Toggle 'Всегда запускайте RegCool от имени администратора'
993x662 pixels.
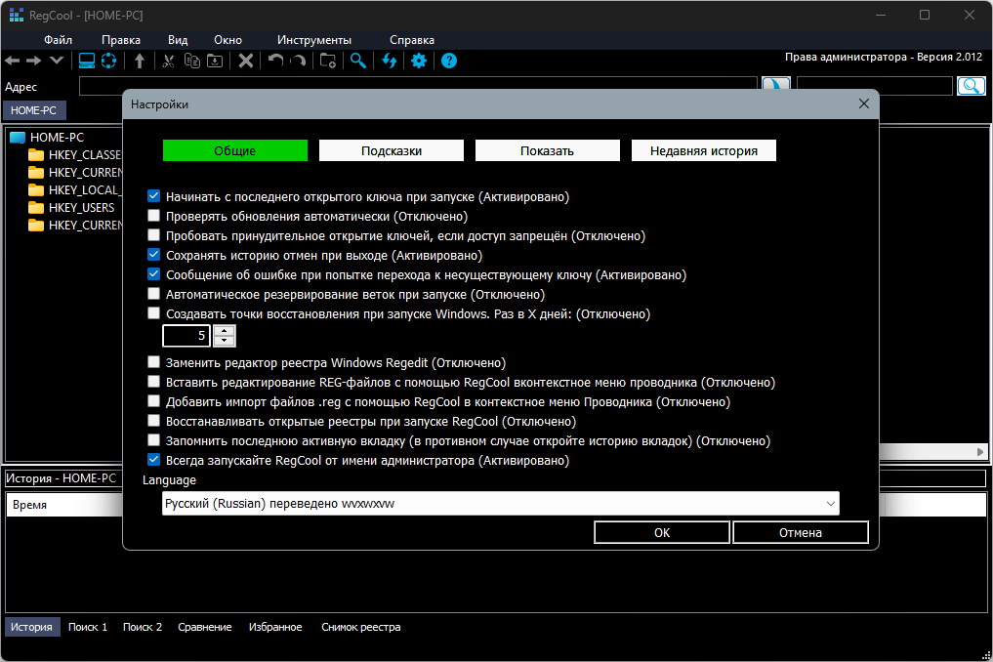coord(154,459)
